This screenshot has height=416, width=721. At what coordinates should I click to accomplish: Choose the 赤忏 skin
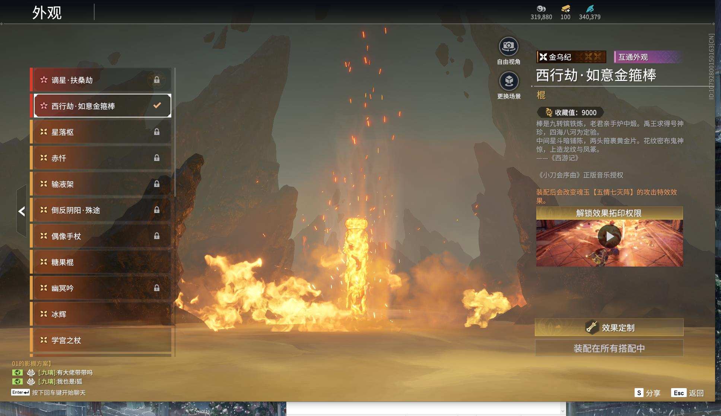pyautogui.click(x=101, y=158)
